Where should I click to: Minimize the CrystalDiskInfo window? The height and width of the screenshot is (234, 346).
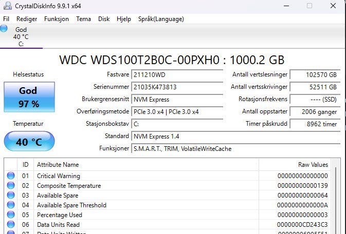pos(286,6)
